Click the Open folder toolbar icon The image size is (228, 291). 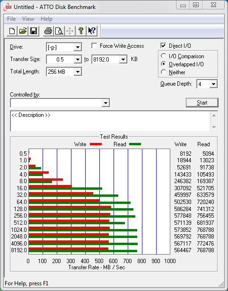click(x=23, y=31)
